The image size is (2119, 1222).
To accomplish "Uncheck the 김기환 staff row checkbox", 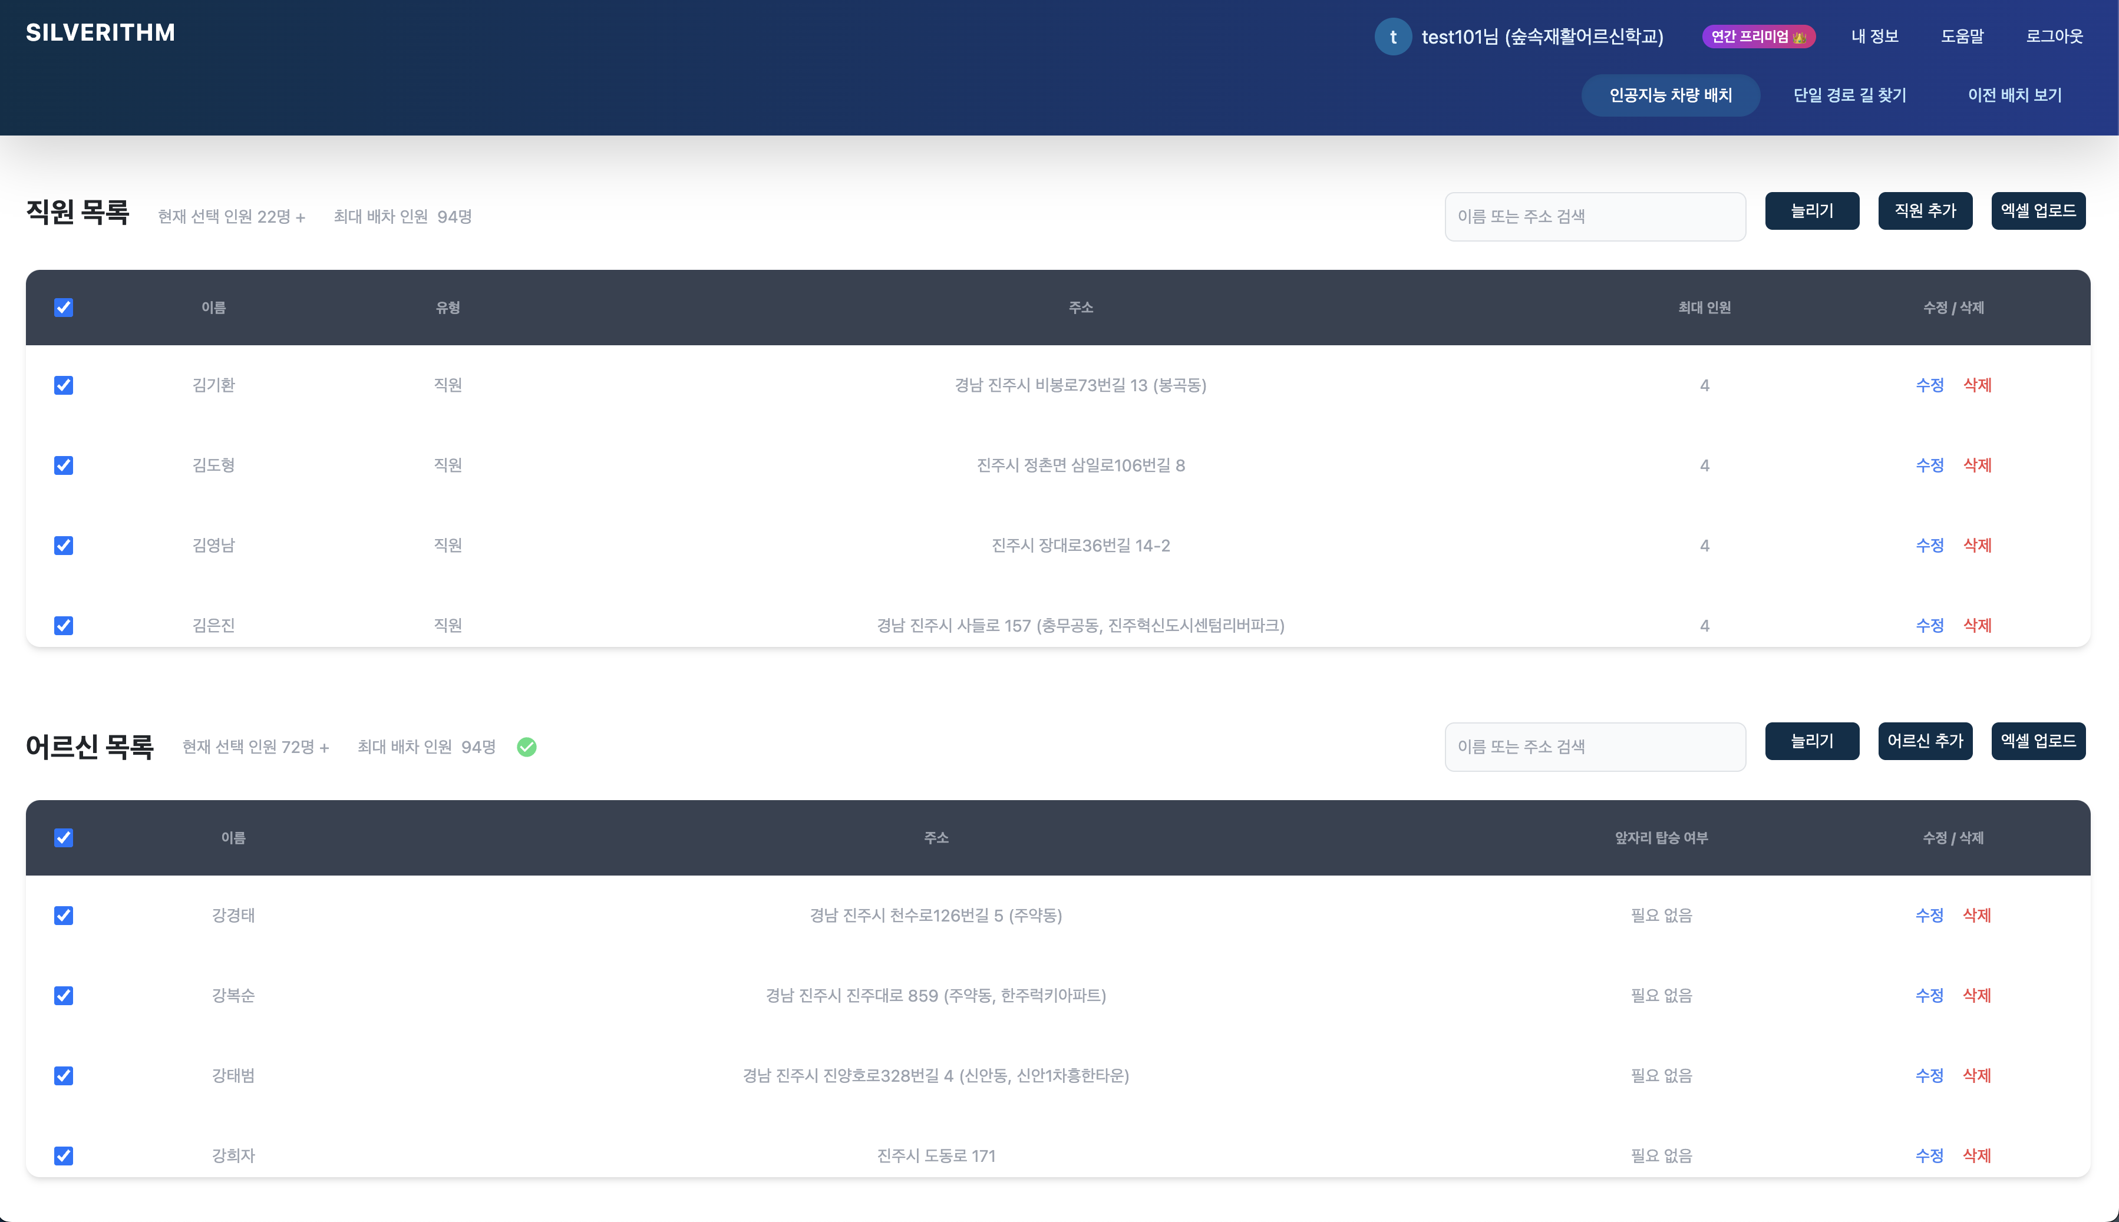I will pyautogui.click(x=64, y=385).
